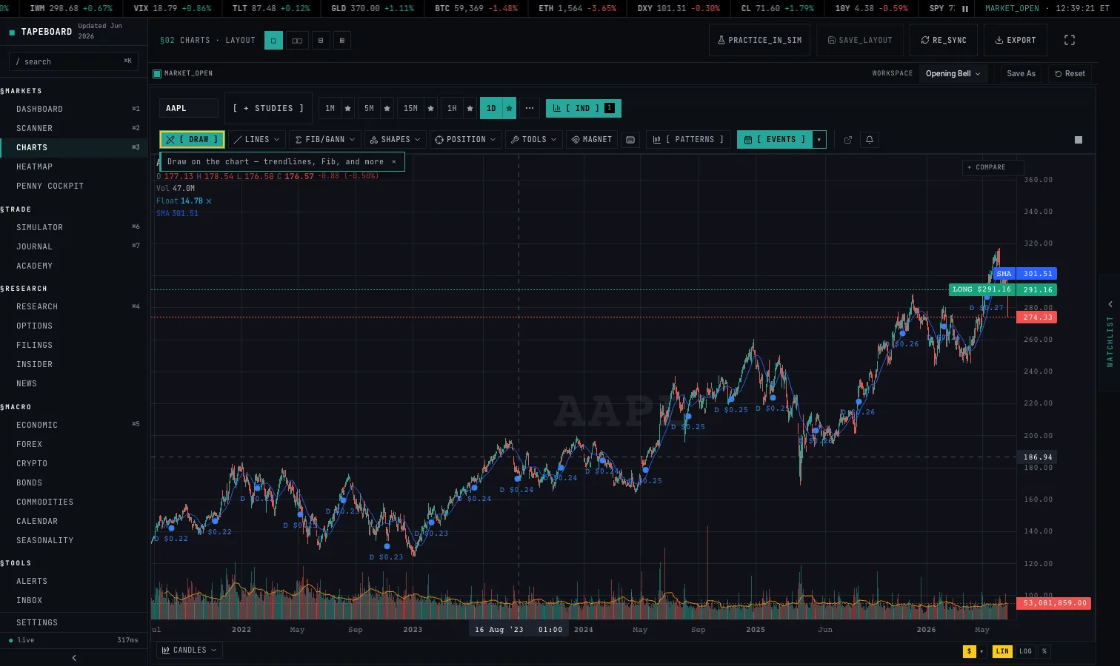Viewport: 1120px width, 666px height.
Task: Open the IND indicators panel
Action: click(x=584, y=108)
